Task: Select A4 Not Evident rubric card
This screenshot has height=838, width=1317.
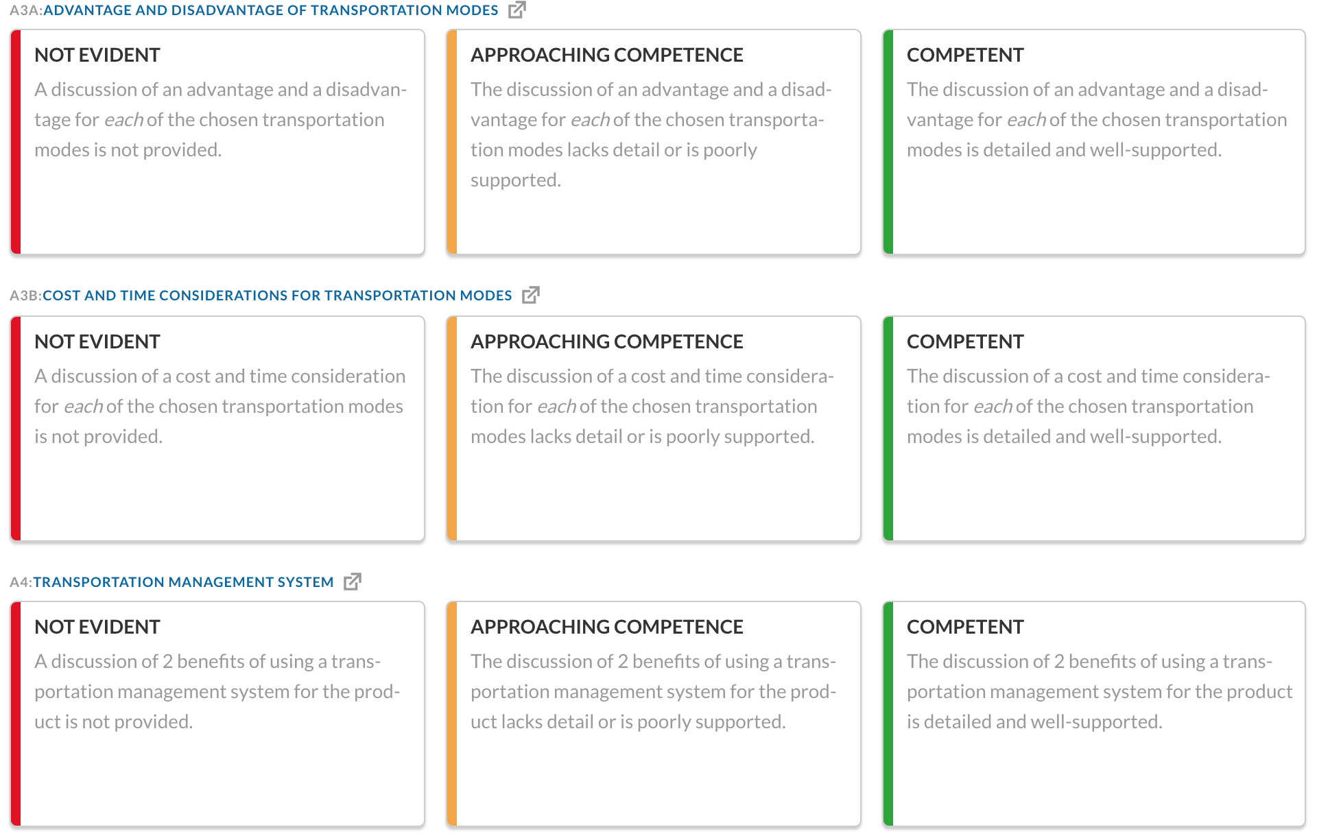Action: (x=217, y=714)
